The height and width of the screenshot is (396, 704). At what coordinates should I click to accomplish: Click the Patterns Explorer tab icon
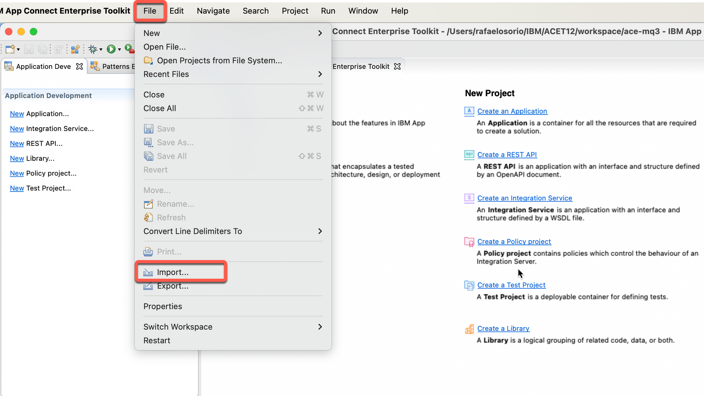click(x=95, y=66)
